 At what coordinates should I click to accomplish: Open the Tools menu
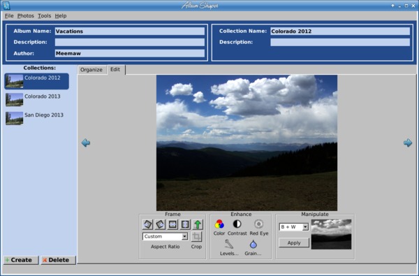coord(45,16)
